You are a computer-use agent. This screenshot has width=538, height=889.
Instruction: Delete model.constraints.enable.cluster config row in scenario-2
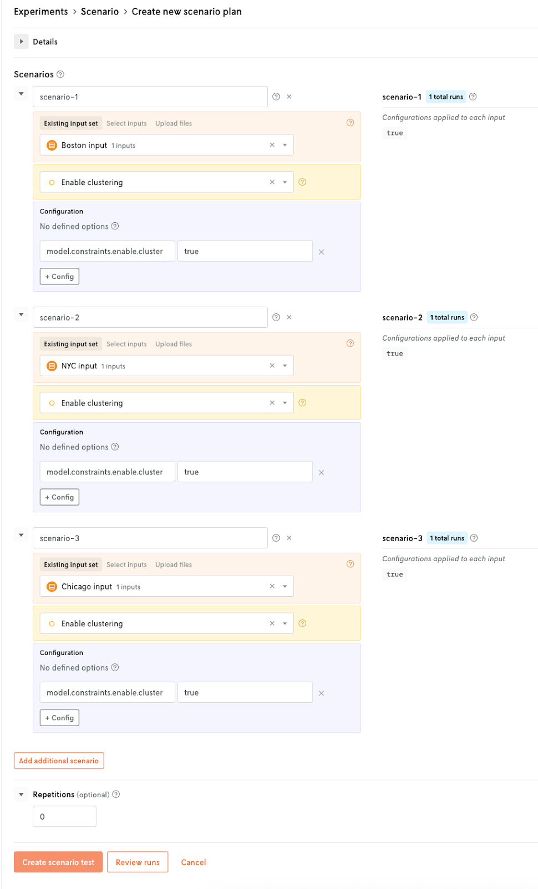321,473
